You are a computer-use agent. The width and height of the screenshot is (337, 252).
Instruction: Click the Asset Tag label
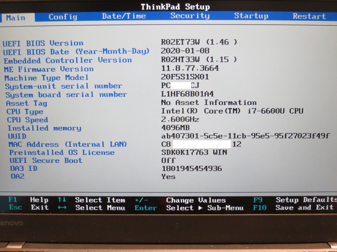tap(27, 103)
